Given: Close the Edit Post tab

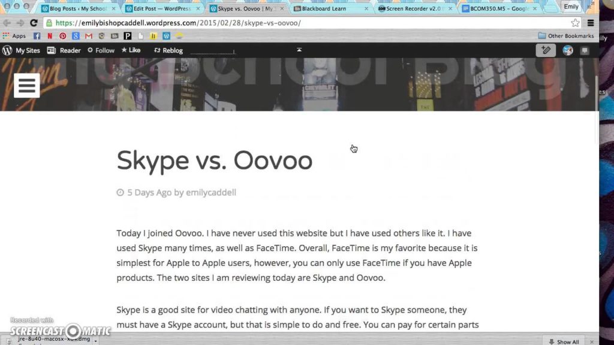Looking at the screenshot, I should pyautogui.click(x=198, y=8).
